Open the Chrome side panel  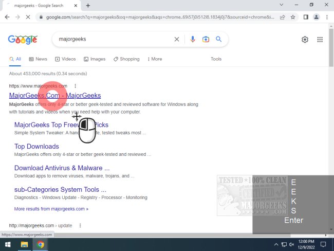(x=306, y=17)
